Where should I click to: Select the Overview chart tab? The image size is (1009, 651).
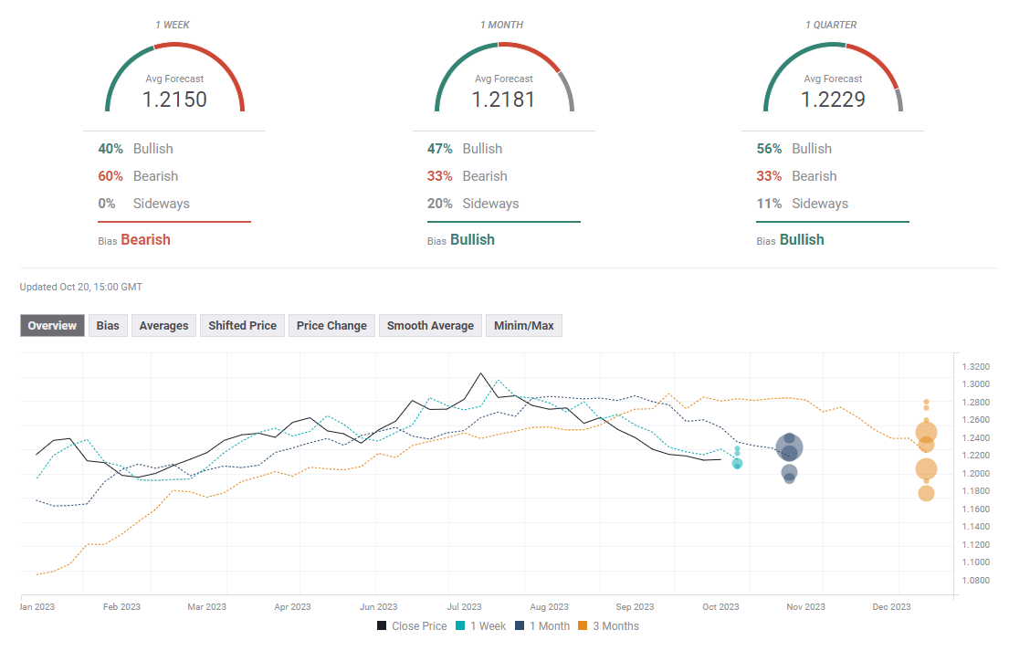click(52, 326)
